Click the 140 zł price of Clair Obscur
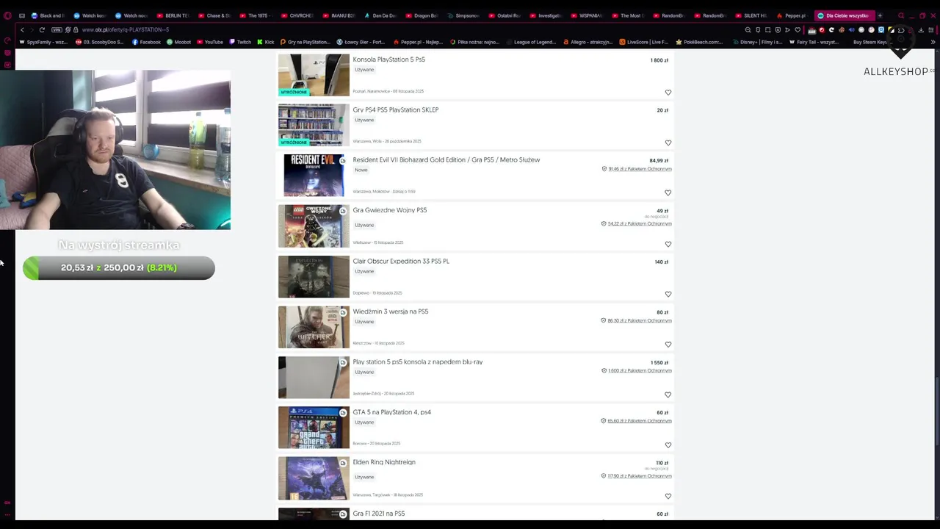The width and height of the screenshot is (940, 529). tap(662, 262)
